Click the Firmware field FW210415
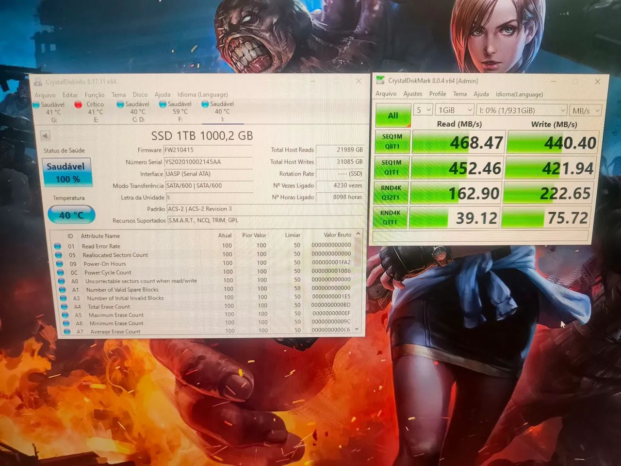The height and width of the screenshot is (466, 621). tap(208, 150)
